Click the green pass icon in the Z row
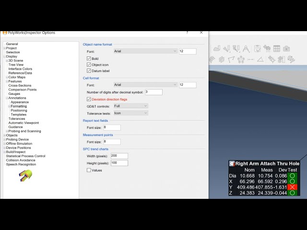This screenshot has height=230, width=307. click(292, 193)
